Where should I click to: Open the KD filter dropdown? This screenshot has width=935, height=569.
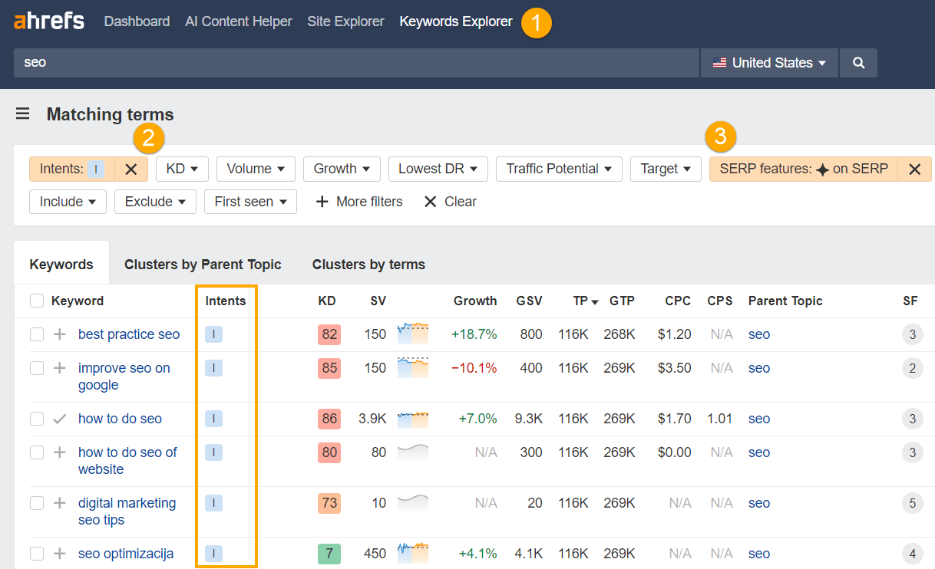(x=181, y=169)
